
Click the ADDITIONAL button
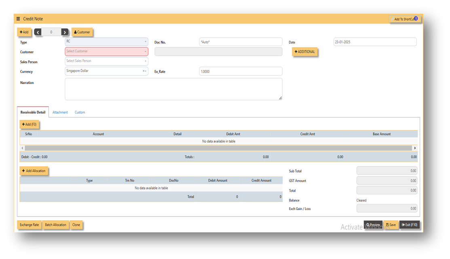[x=305, y=52]
